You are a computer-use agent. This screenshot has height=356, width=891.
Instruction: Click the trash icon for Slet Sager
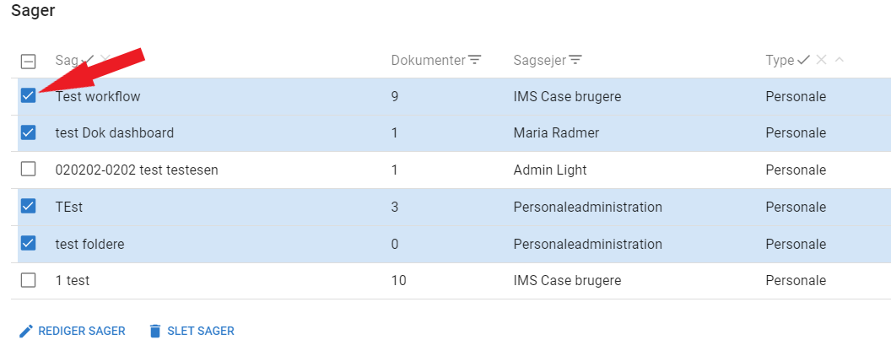click(x=154, y=331)
